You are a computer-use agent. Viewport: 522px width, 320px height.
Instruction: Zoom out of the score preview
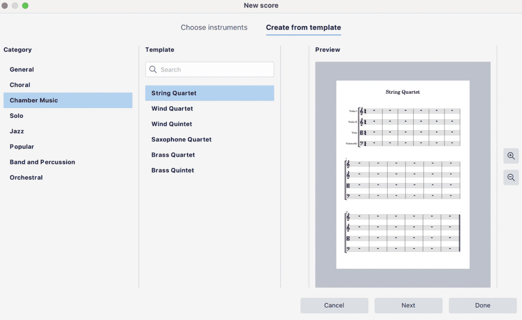click(511, 177)
